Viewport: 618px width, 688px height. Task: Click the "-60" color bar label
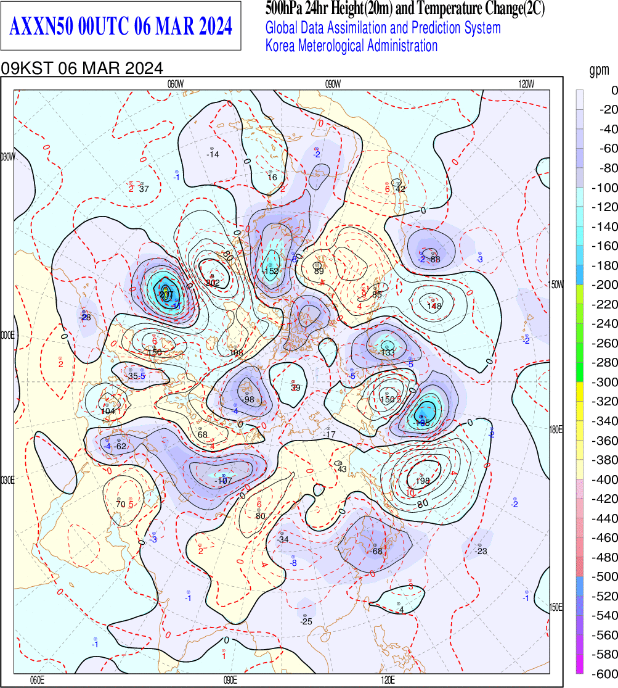pyautogui.click(x=608, y=149)
